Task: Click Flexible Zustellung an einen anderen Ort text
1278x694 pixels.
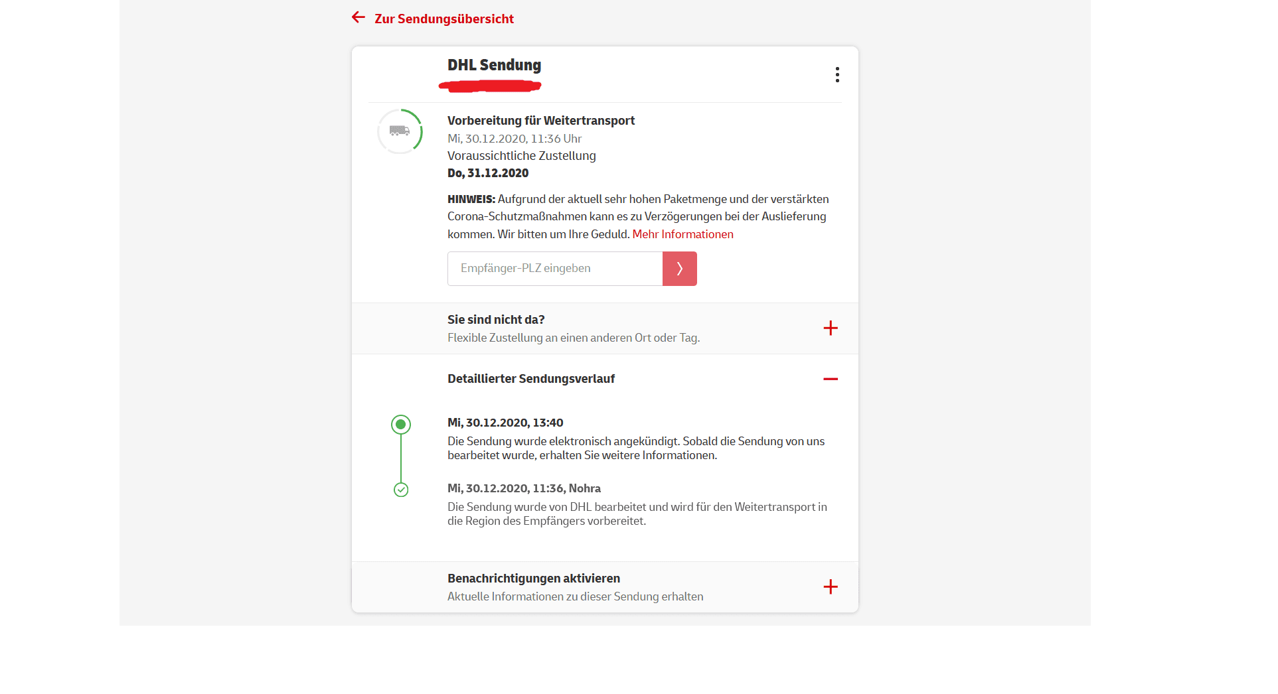Action: point(574,338)
